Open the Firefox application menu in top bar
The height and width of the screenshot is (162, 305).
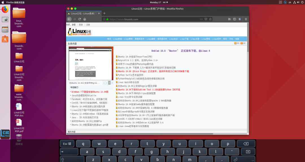click(15, 2)
